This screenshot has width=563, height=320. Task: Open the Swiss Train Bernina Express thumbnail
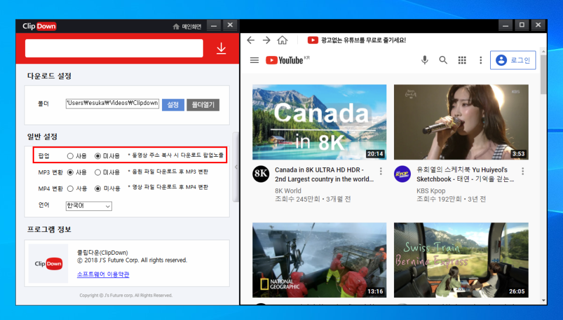point(461,260)
